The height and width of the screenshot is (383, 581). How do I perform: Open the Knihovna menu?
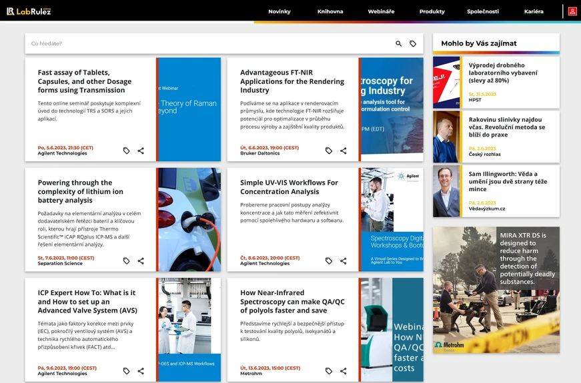coord(330,11)
